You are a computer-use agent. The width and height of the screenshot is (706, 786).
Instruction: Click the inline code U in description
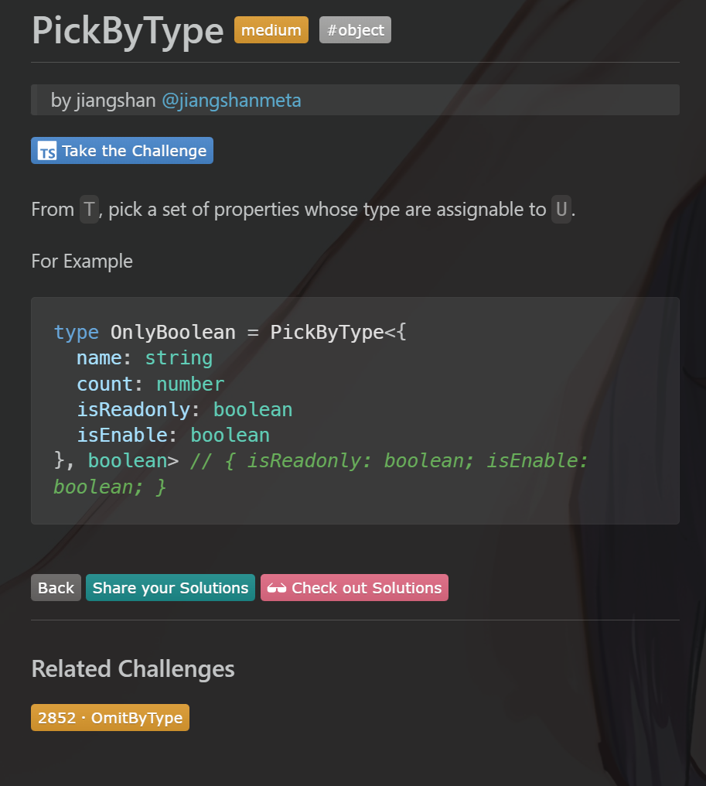pos(561,209)
